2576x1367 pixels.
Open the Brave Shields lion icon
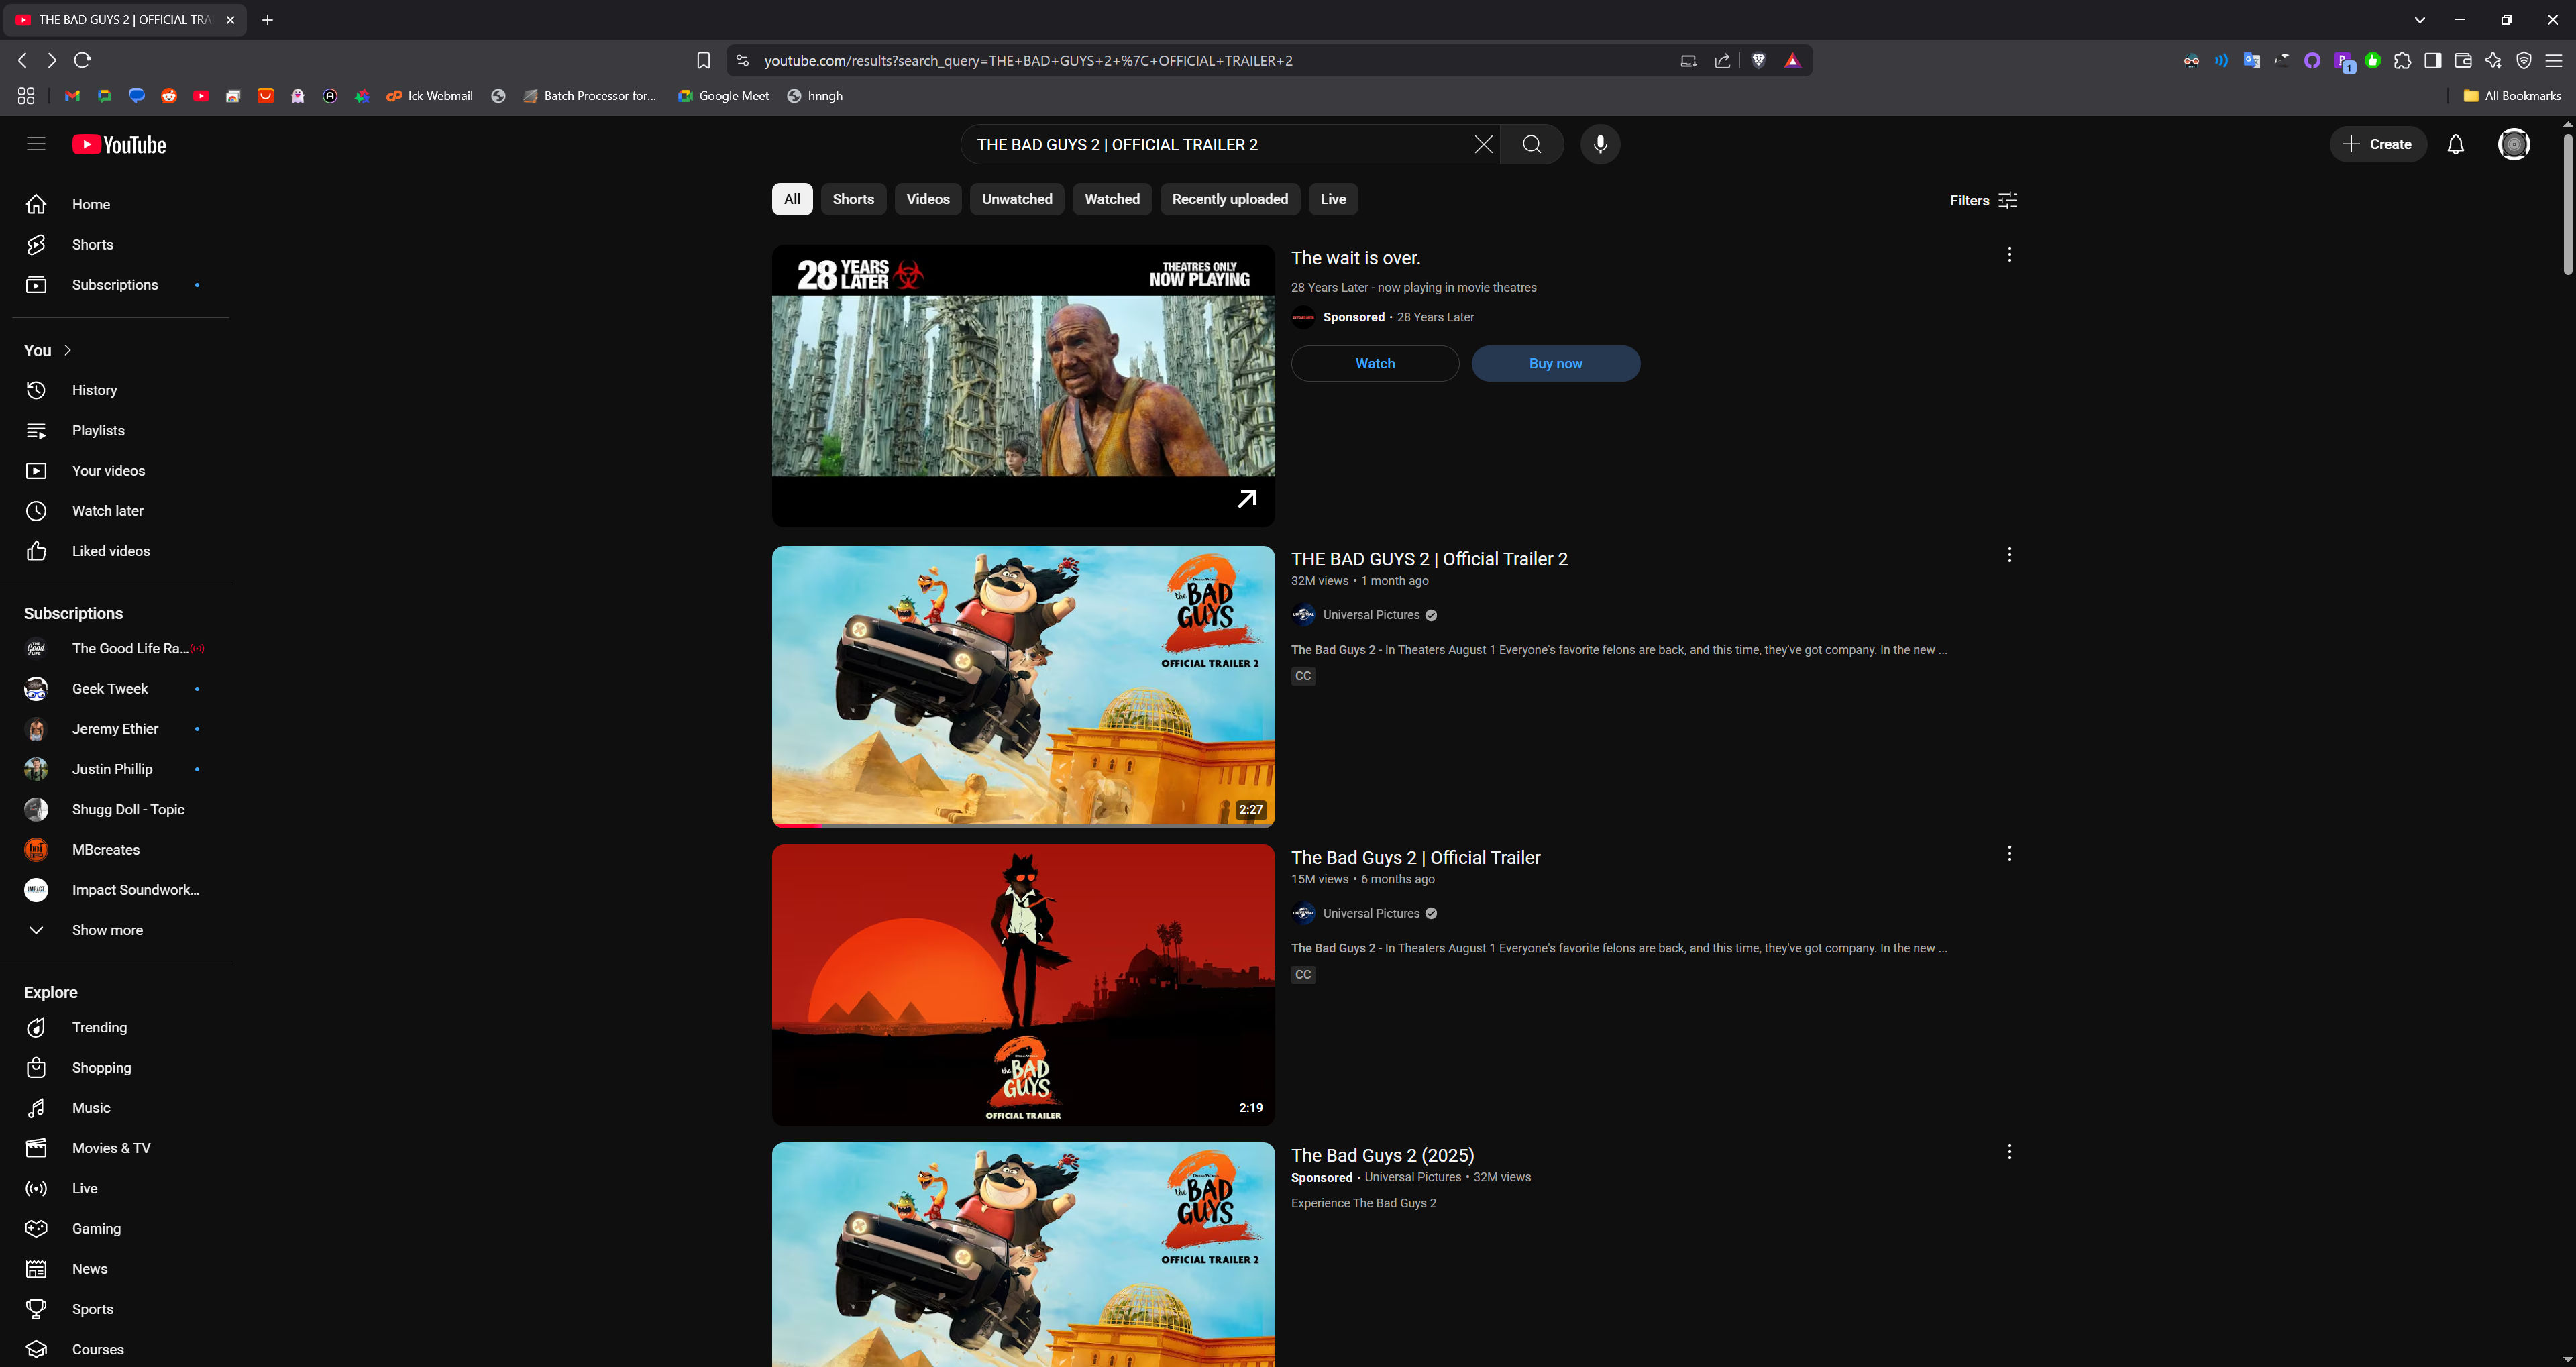1758,61
